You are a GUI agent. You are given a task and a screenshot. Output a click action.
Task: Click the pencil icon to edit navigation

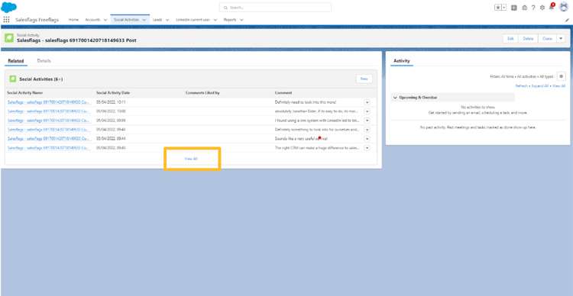point(567,20)
